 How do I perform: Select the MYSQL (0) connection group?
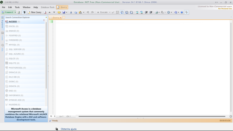click(x=25, y=45)
